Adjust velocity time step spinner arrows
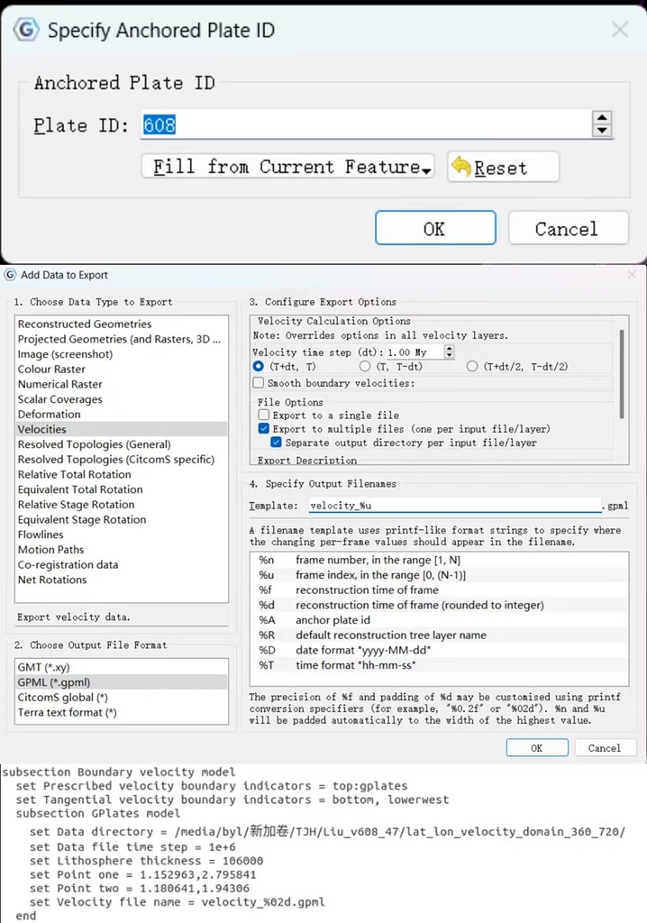The image size is (647, 923). pyautogui.click(x=449, y=352)
